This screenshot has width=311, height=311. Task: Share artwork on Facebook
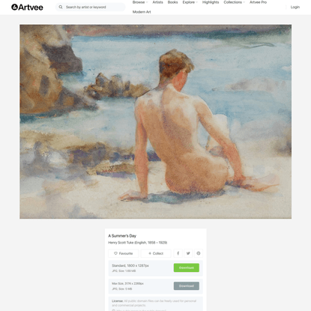(178, 253)
